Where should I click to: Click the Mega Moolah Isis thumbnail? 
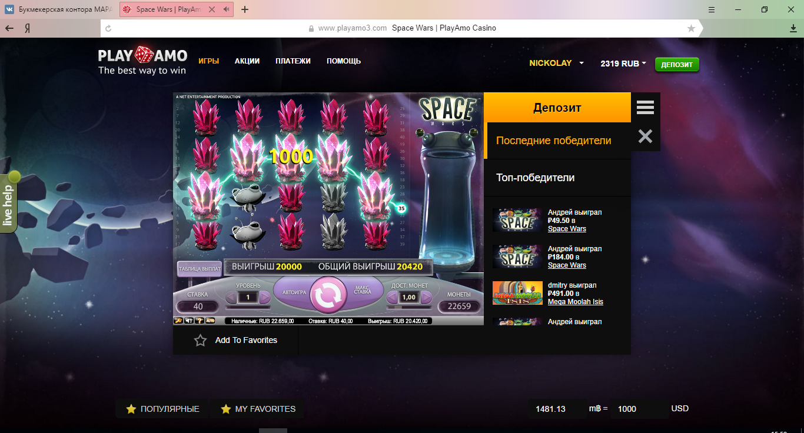517,293
